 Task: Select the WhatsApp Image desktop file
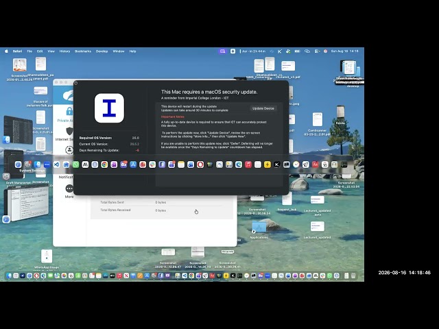(x=47, y=260)
